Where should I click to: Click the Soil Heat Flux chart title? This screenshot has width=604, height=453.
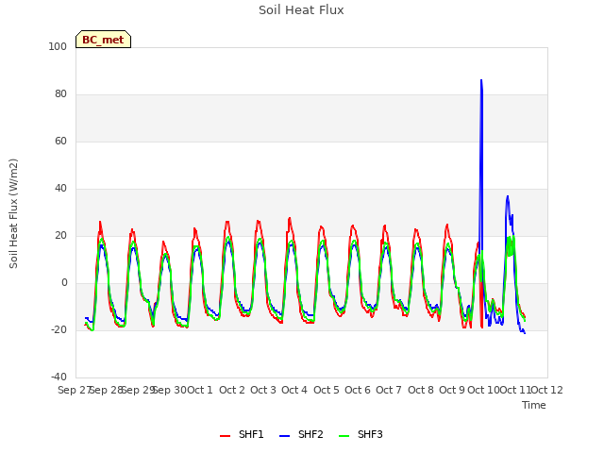click(x=301, y=10)
